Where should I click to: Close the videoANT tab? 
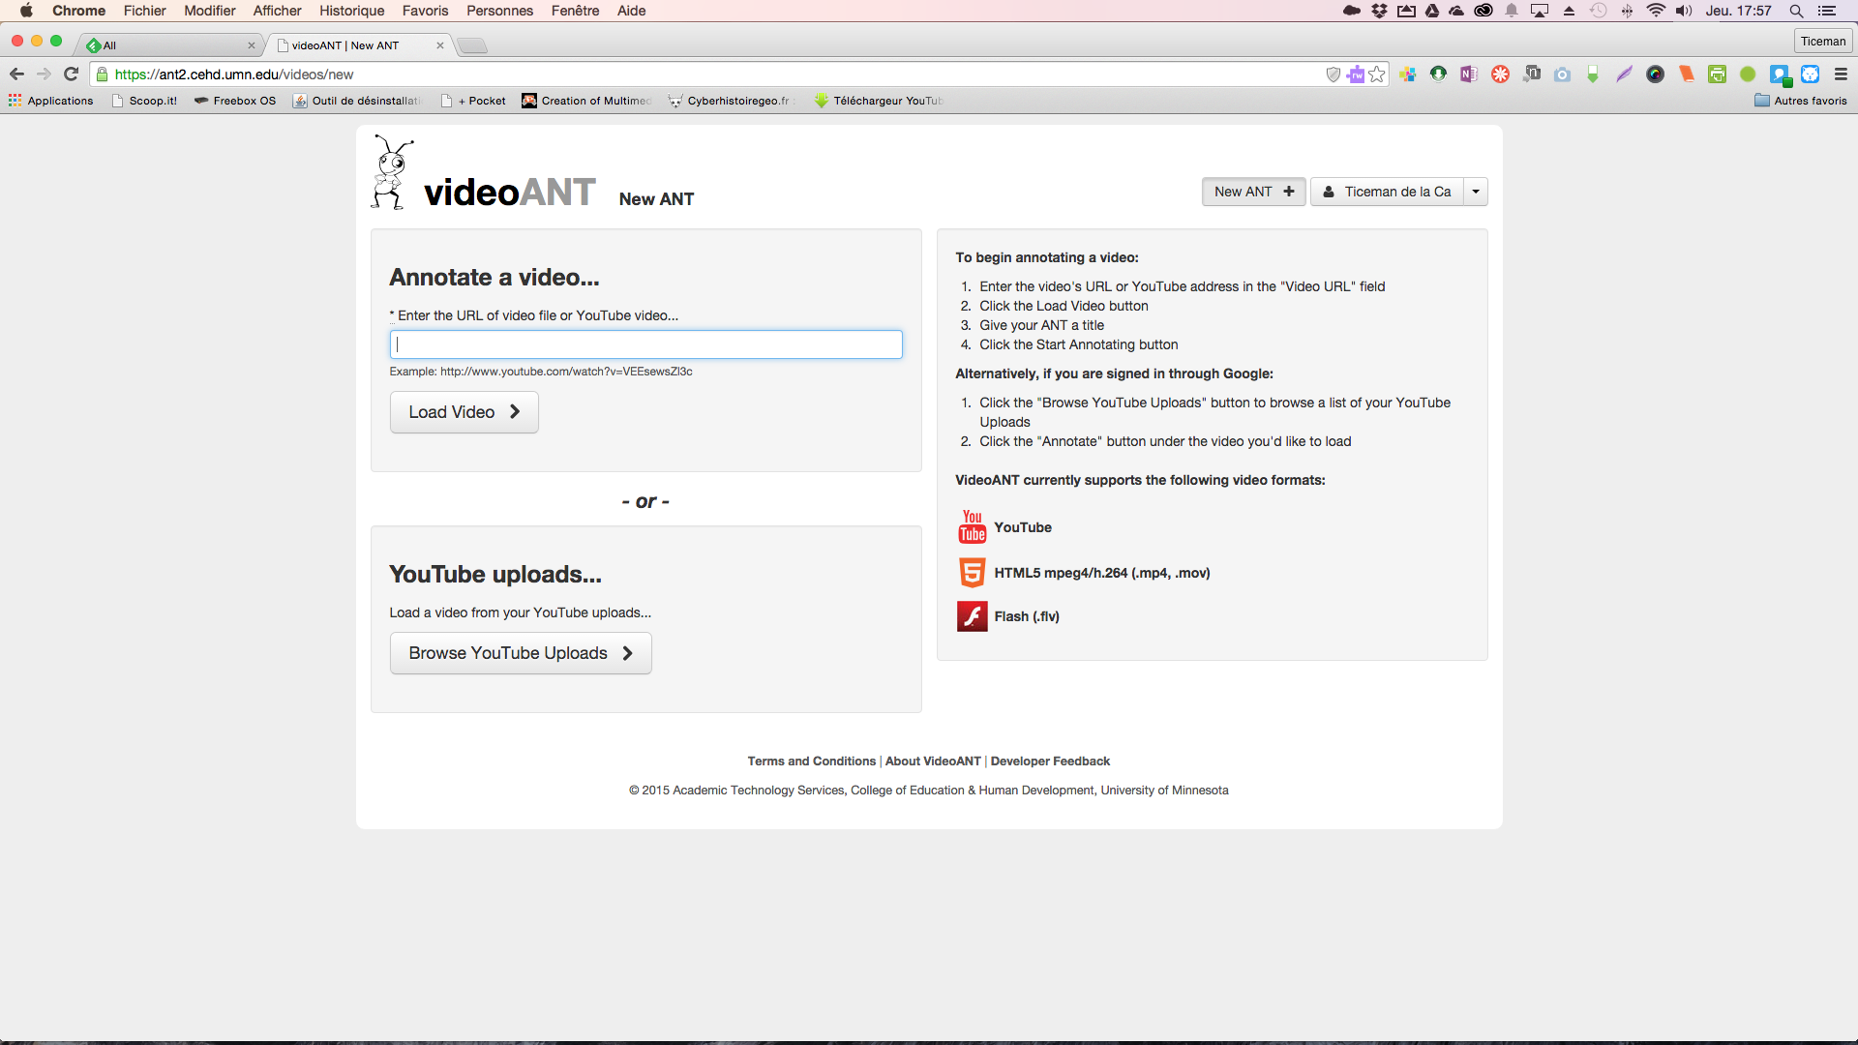[x=440, y=45]
